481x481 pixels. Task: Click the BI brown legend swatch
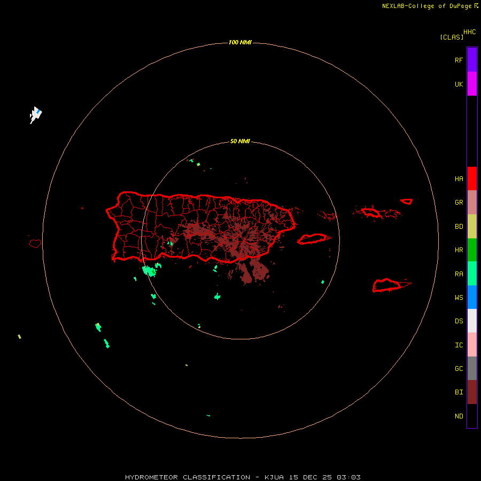(x=472, y=392)
